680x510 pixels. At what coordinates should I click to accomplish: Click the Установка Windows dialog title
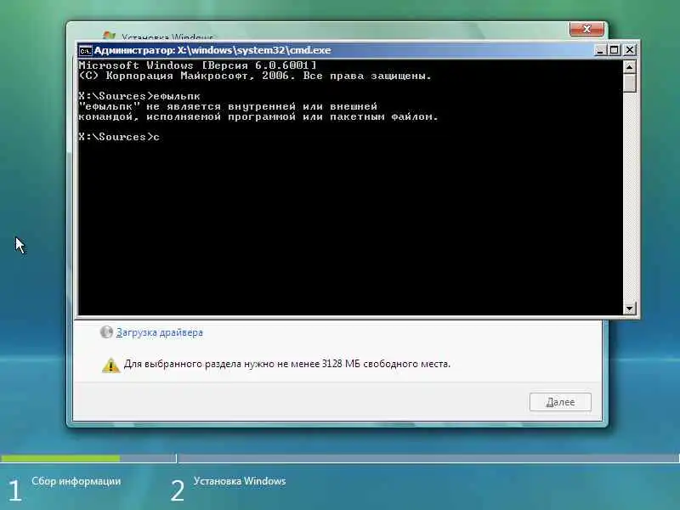click(x=167, y=37)
